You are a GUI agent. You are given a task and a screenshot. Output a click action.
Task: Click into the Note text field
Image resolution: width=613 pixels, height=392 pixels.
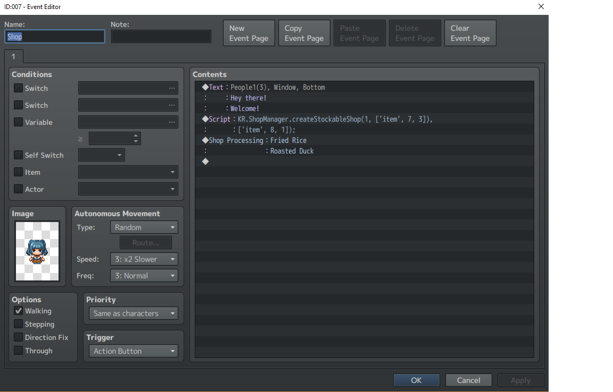pos(161,37)
